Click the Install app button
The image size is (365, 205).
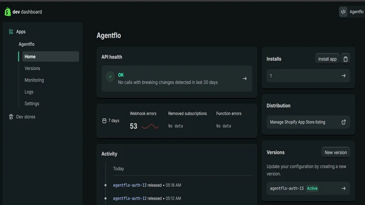click(x=327, y=59)
